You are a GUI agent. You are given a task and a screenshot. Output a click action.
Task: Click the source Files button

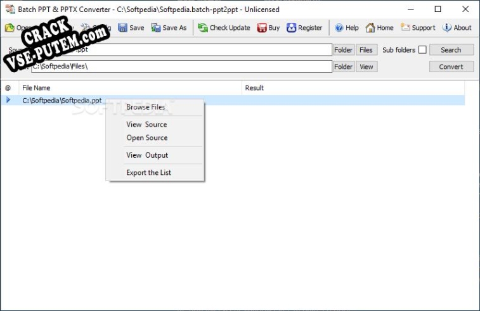click(x=366, y=50)
